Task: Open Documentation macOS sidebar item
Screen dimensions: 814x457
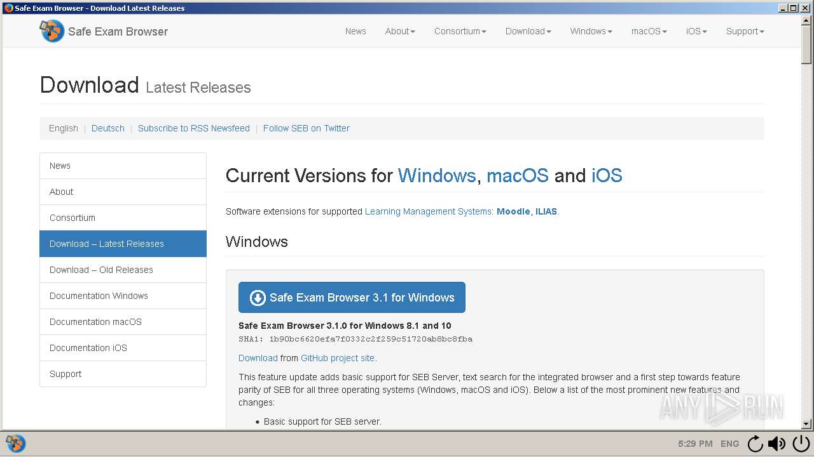Action: coord(123,322)
